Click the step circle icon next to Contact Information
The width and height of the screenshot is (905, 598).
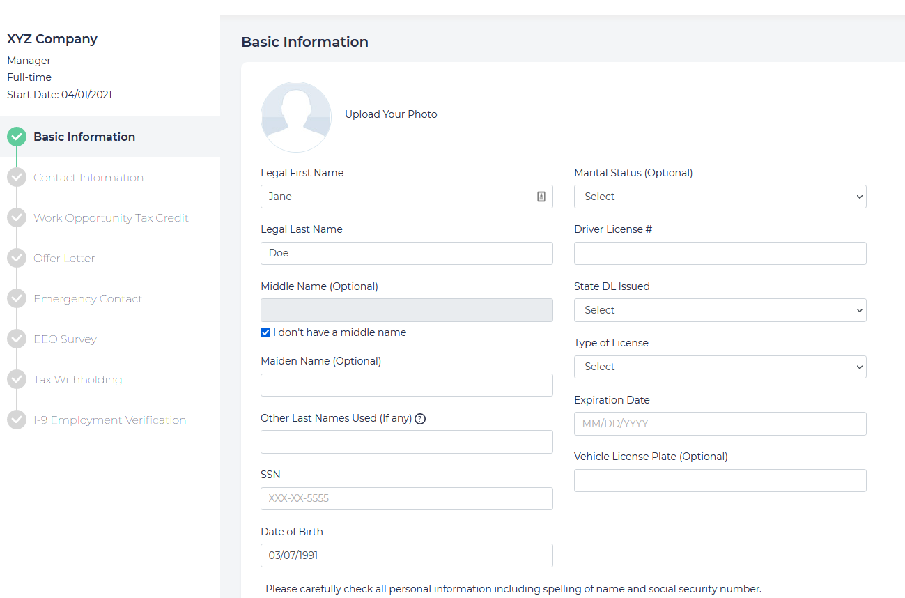17,177
